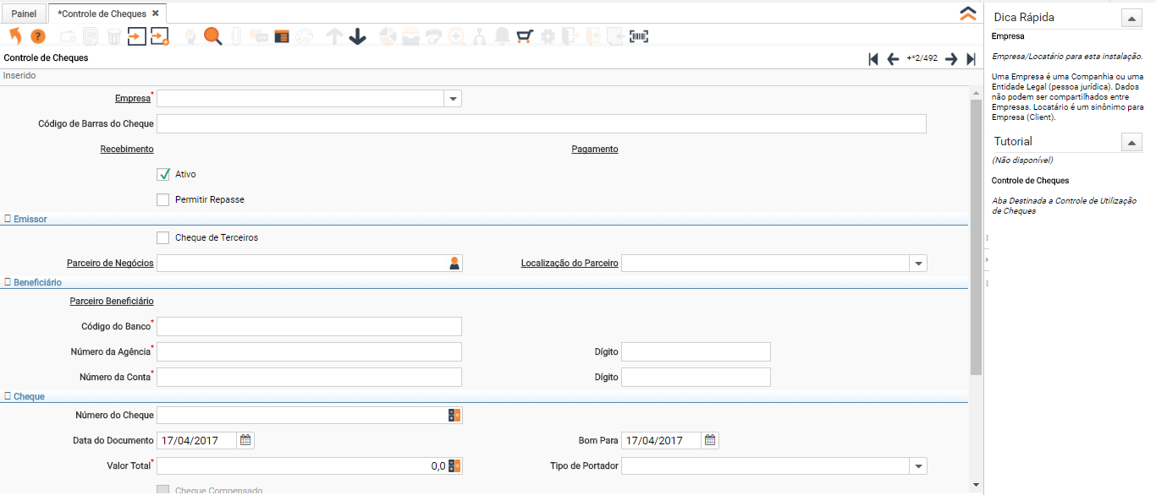Screen dimensions: 1156x495
Task: Click the shopping cart icon in toolbar
Action: [x=525, y=36]
